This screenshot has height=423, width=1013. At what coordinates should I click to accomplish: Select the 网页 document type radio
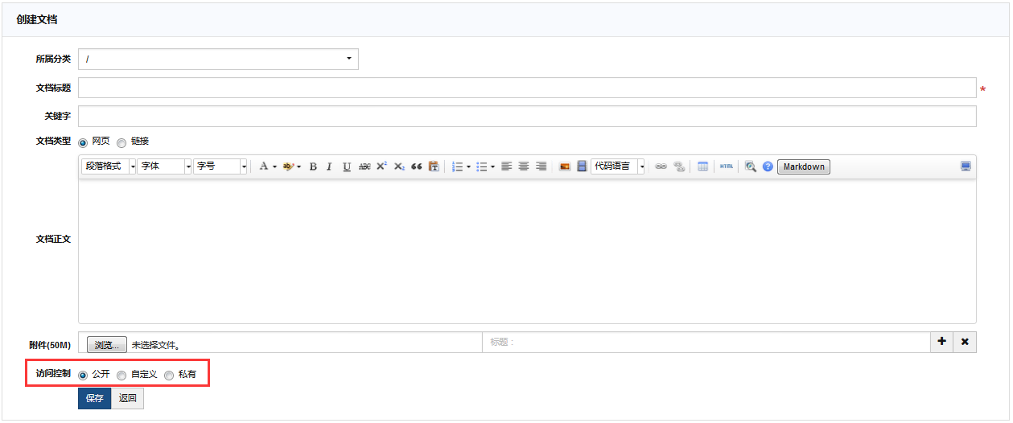tap(83, 143)
